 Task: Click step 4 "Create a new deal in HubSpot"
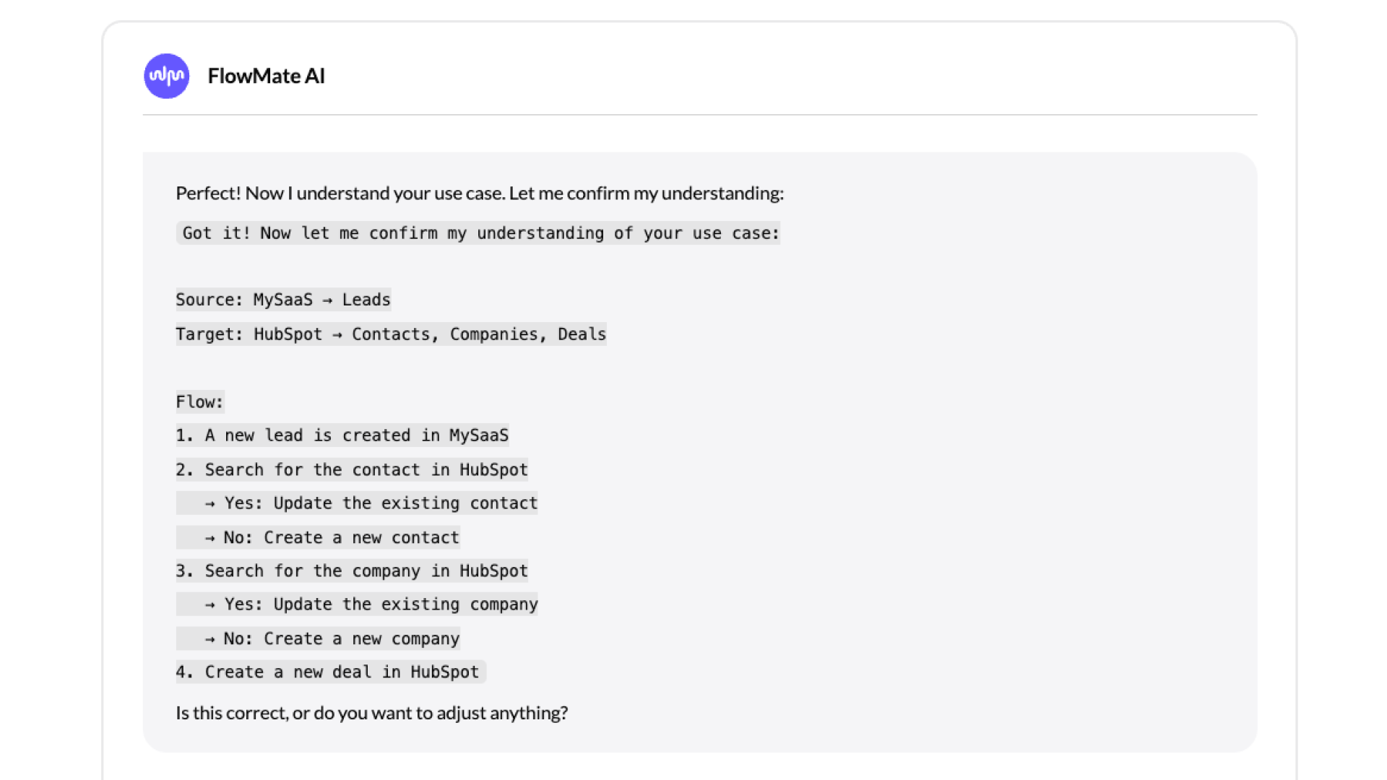click(x=330, y=672)
